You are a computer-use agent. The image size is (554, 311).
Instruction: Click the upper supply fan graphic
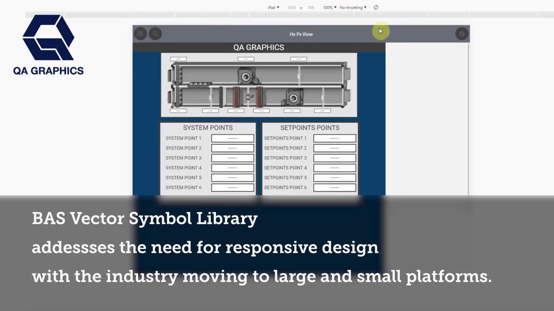(248, 76)
